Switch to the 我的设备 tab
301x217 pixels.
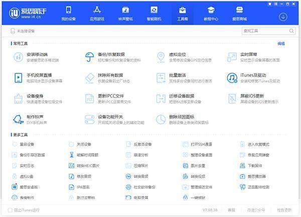(x=68, y=13)
